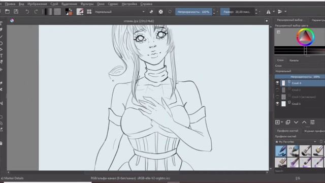Open layer blending mode Нормальный dropdown

click(x=300, y=71)
